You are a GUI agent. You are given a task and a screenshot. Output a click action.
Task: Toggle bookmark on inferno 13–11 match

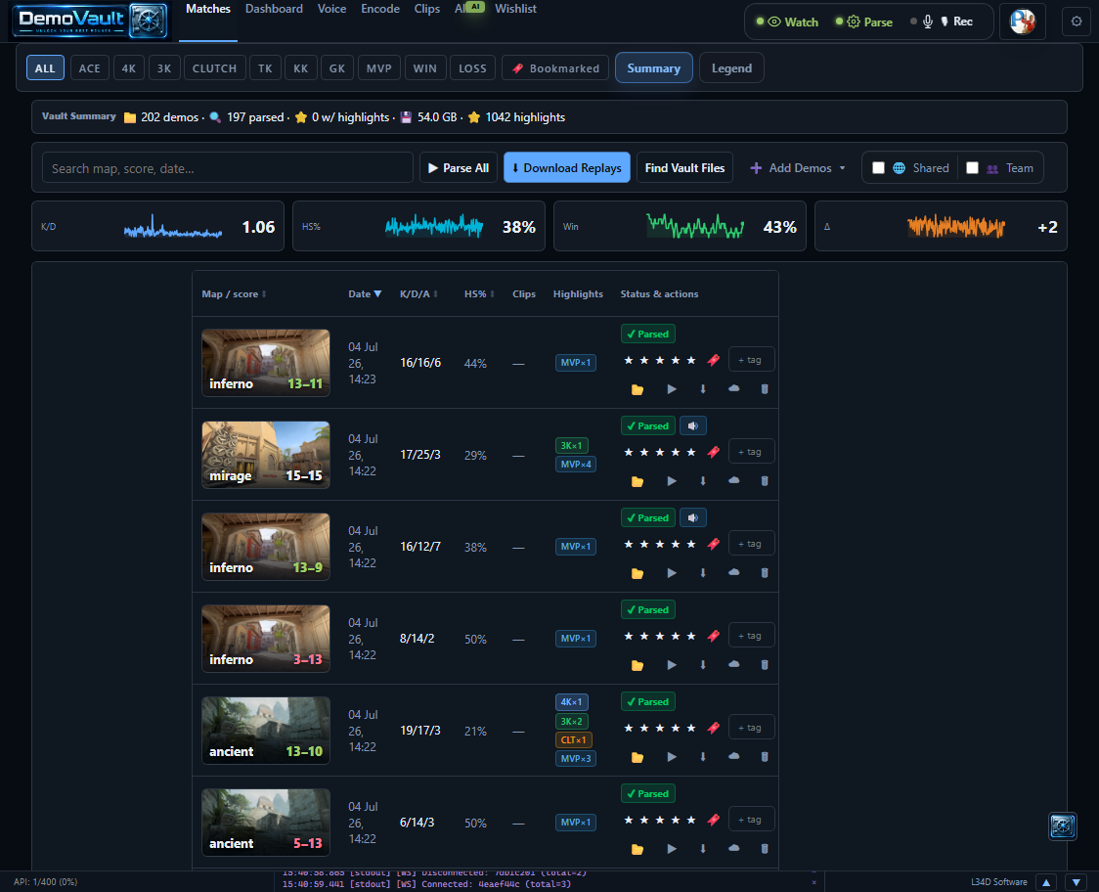714,361
